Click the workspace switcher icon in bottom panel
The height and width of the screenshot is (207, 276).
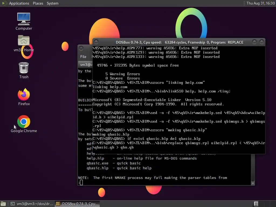[256, 204]
